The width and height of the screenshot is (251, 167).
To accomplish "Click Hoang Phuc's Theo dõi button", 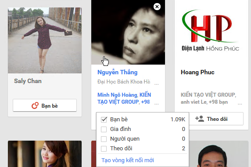I will coord(216,119).
